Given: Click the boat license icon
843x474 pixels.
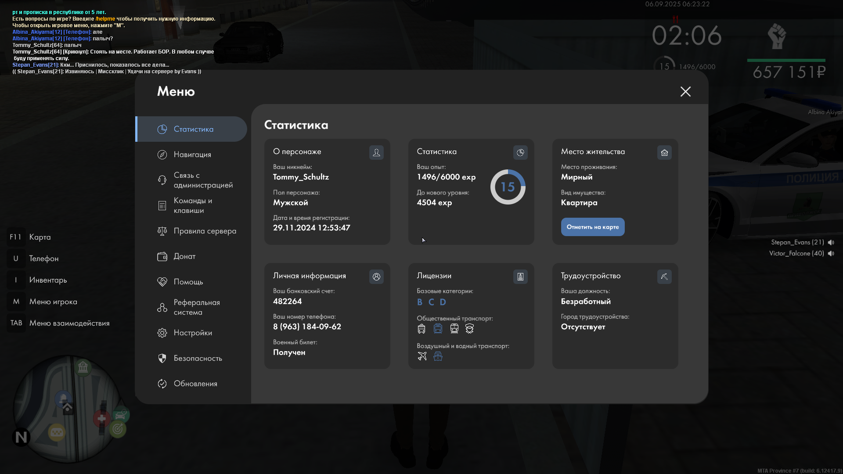Looking at the screenshot, I should 438,356.
